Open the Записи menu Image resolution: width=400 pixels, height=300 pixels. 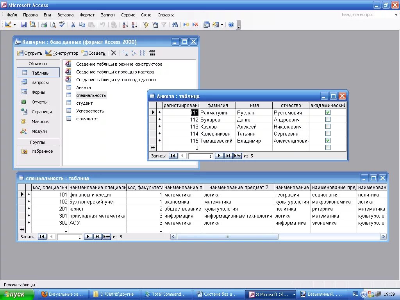click(x=108, y=15)
